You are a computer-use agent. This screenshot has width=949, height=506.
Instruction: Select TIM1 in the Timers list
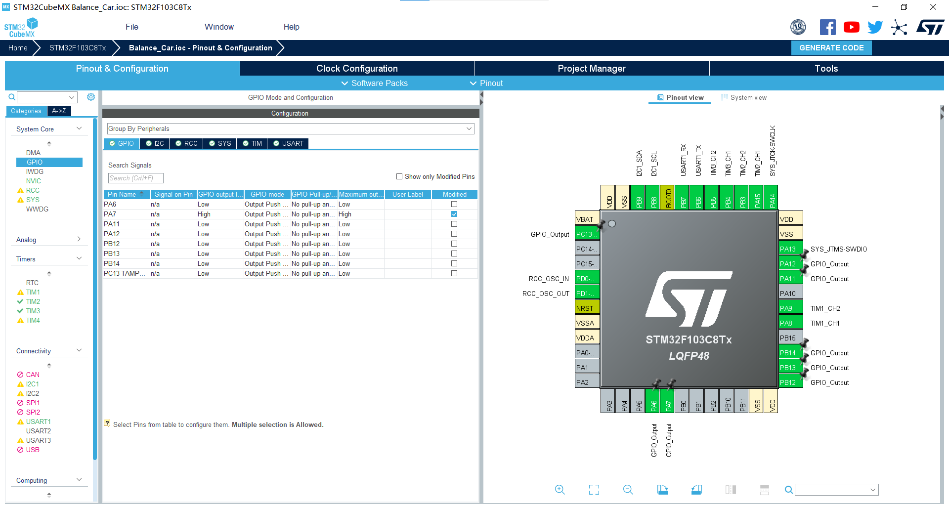tap(33, 292)
